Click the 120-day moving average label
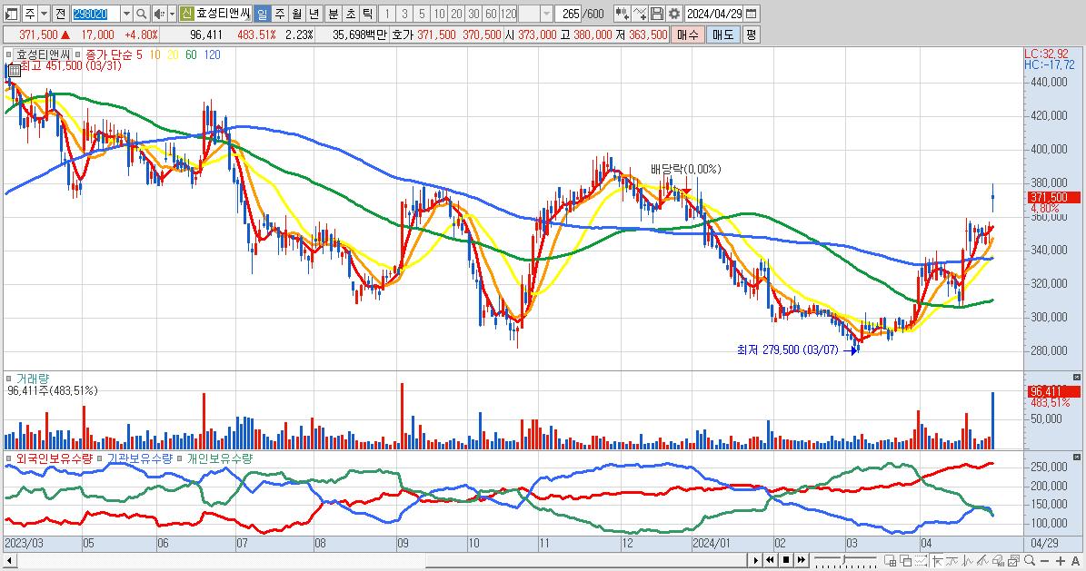Image resolution: width=1086 pixels, height=571 pixels. tap(212, 54)
